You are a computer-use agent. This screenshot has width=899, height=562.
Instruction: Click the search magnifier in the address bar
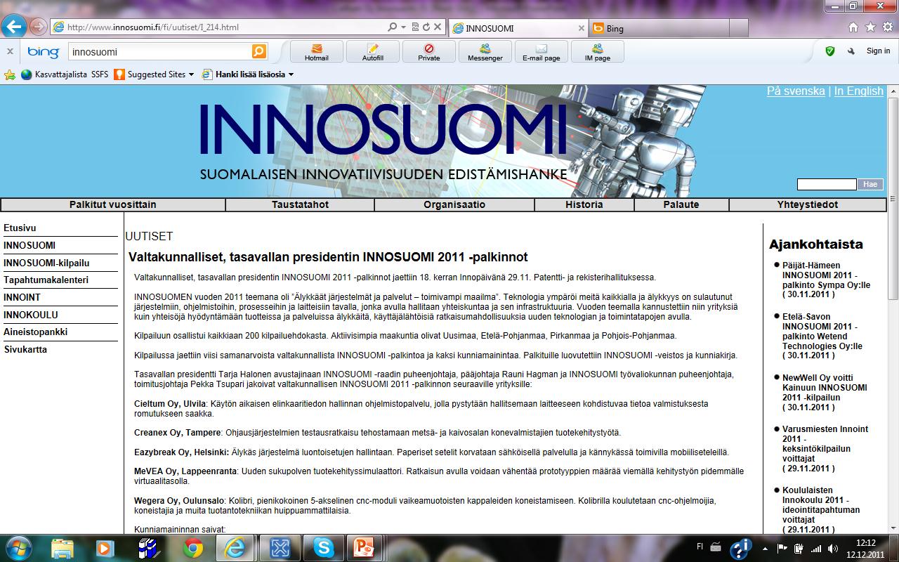click(393, 27)
